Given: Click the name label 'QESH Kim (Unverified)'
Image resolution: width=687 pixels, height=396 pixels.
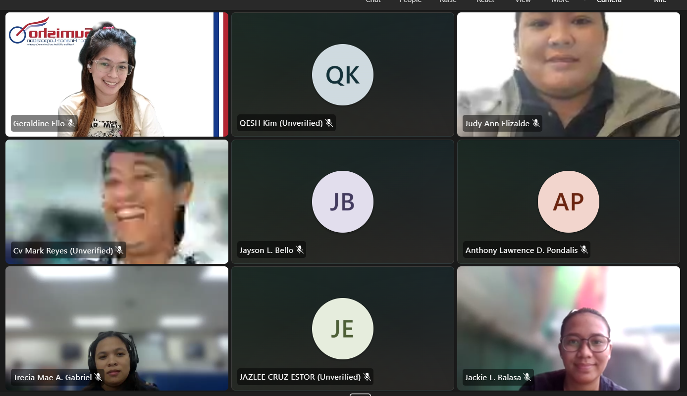Looking at the screenshot, I should (281, 123).
